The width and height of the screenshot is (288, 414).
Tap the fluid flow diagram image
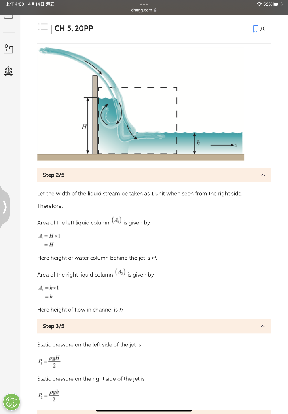[141, 102]
